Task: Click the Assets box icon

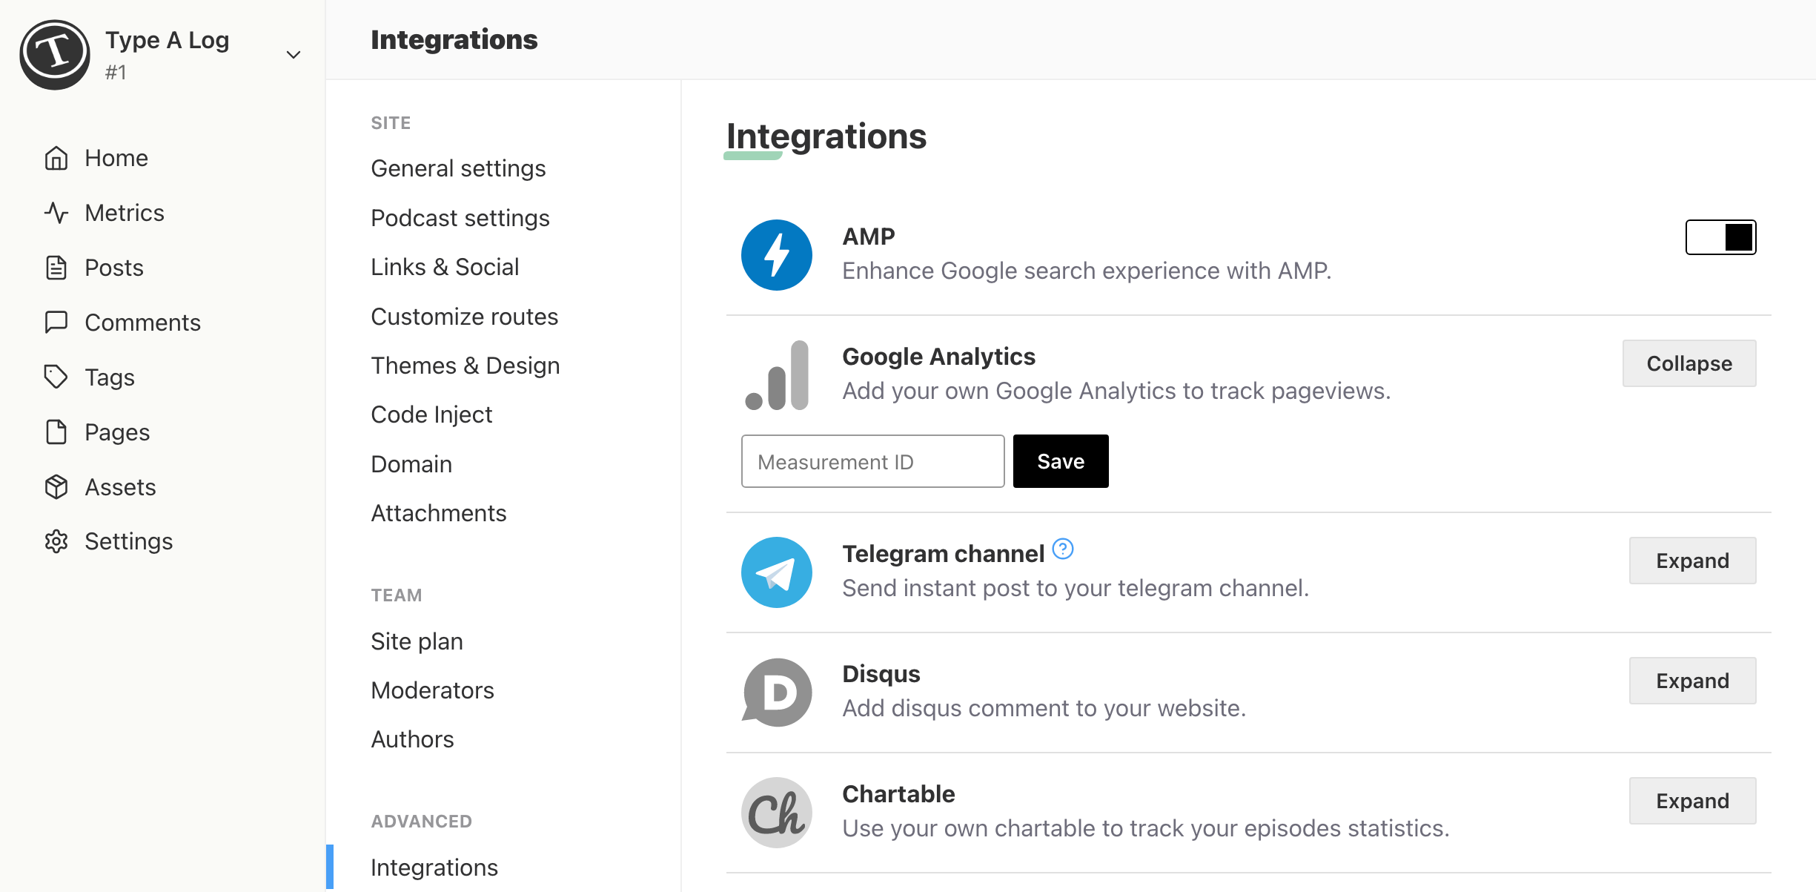Action: click(56, 487)
